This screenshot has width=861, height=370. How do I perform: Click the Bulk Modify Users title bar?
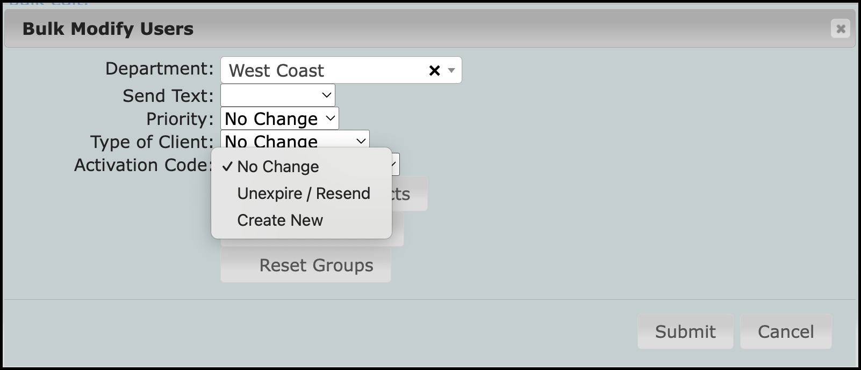(376, 28)
